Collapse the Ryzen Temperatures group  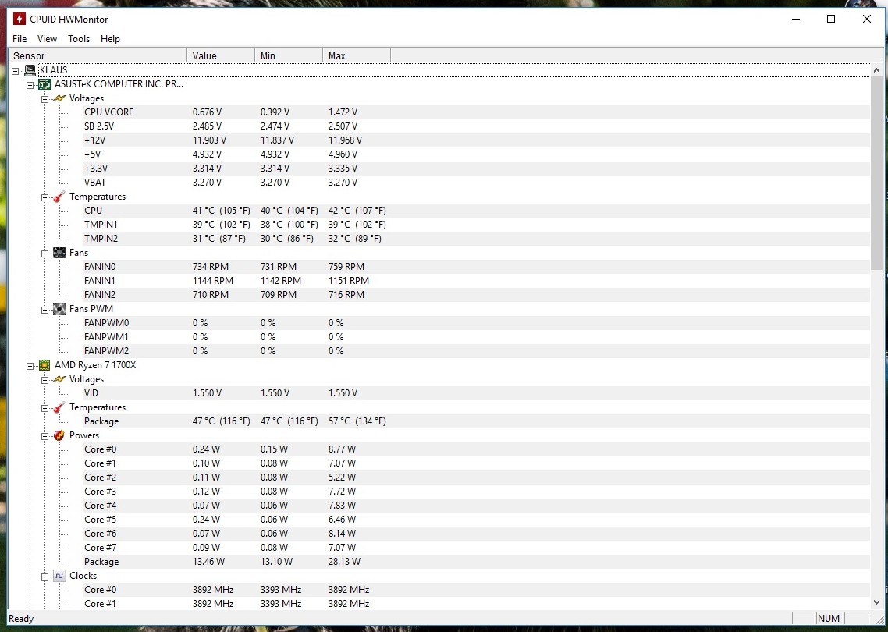44,408
